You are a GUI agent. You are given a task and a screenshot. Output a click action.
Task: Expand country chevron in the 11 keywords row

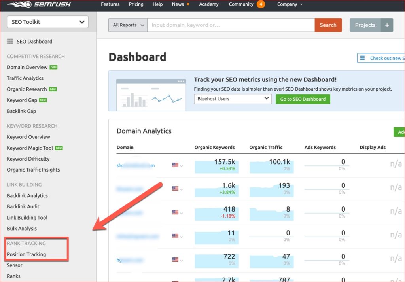pos(182,237)
